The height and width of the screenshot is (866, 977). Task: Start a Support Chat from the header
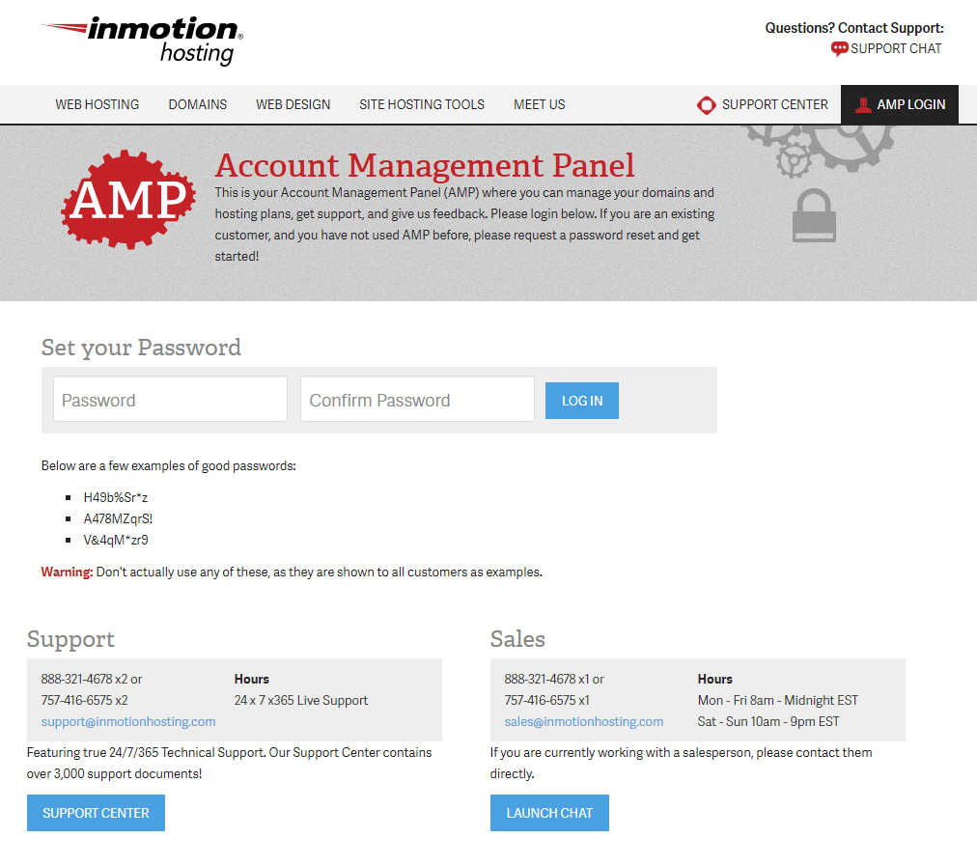(x=886, y=48)
